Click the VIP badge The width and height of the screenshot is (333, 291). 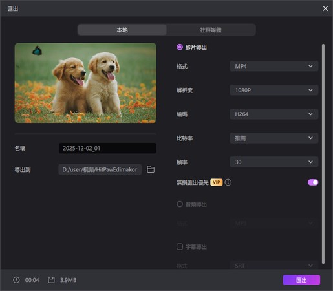pyautogui.click(x=217, y=182)
